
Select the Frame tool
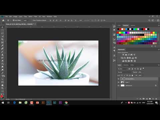pos(2,42)
